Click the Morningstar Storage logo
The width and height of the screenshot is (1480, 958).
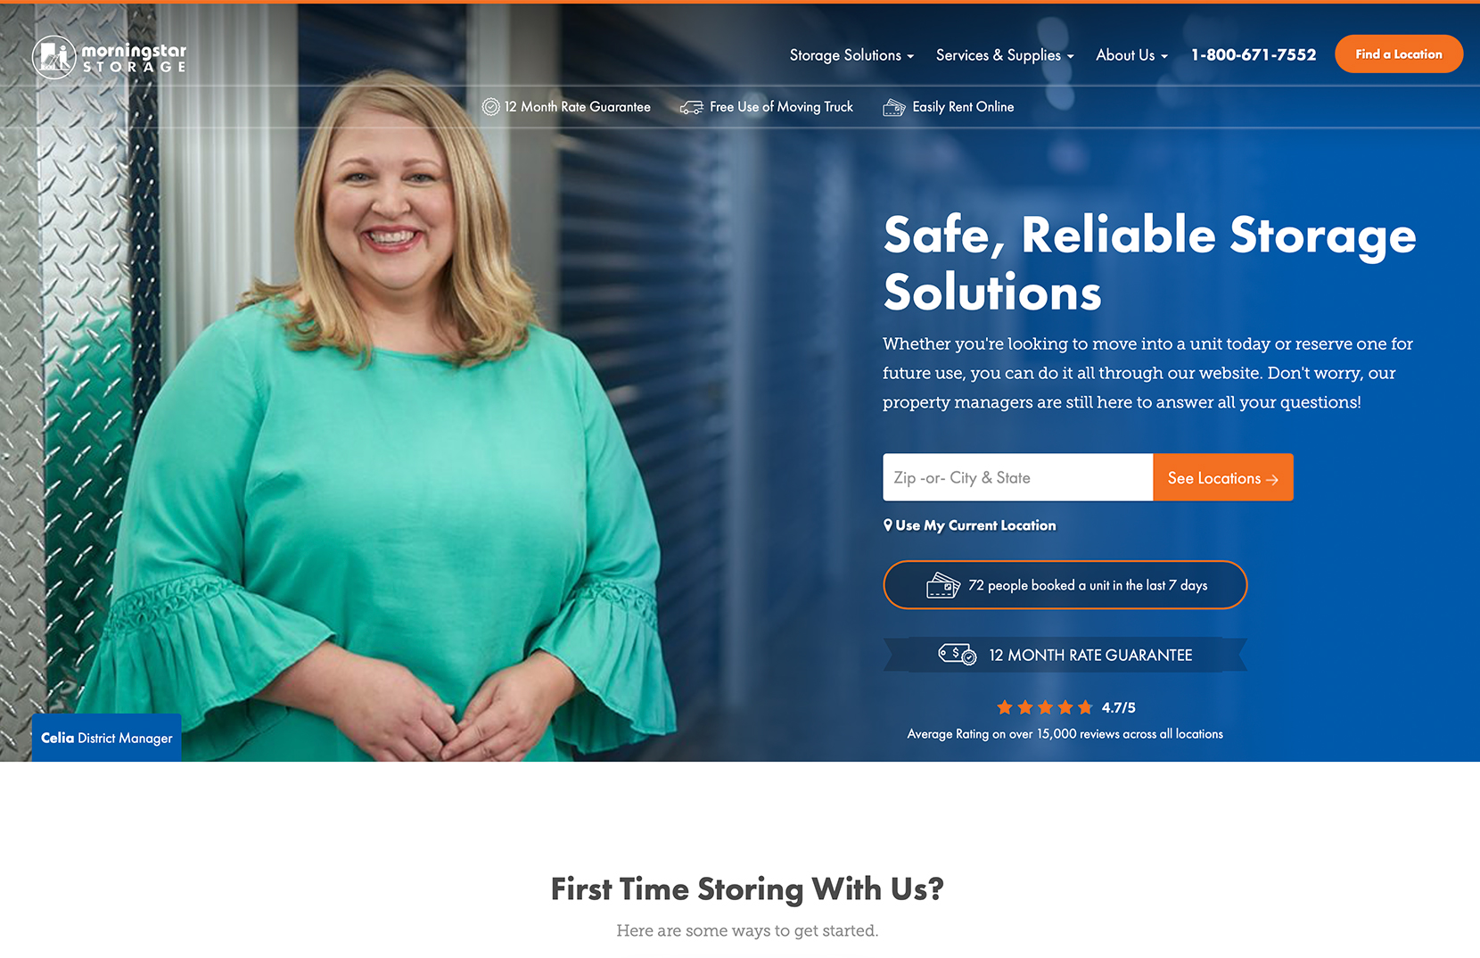pyautogui.click(x=110, y=57)
